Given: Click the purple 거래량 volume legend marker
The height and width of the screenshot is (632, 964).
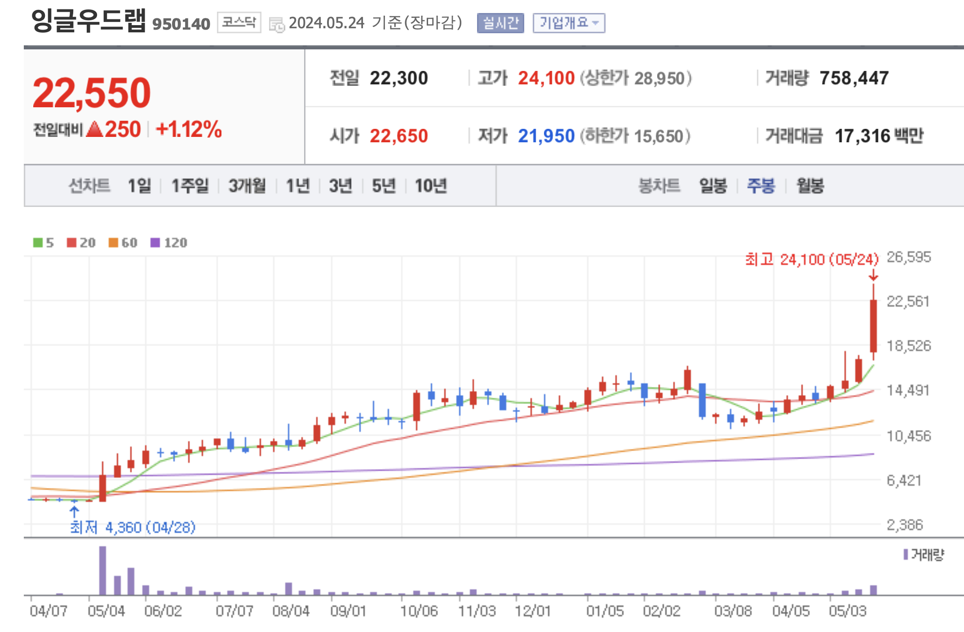Looking at the screenshot, I should point(906,555).
